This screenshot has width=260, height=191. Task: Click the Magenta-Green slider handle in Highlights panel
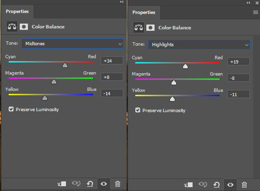174,82
